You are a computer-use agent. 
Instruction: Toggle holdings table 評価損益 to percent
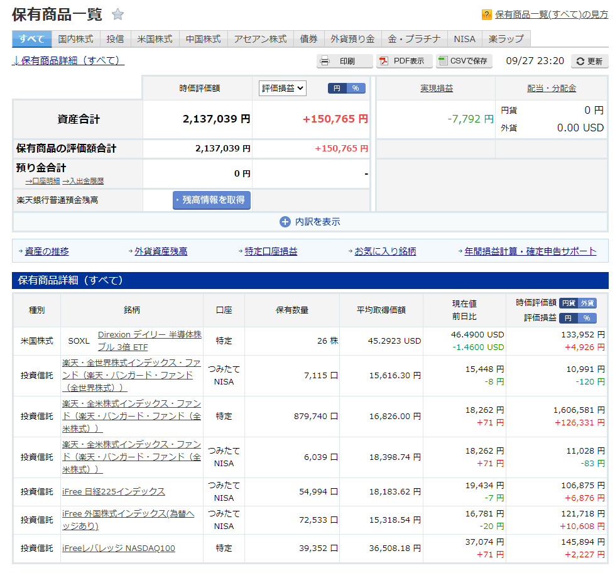coord(587,318)
